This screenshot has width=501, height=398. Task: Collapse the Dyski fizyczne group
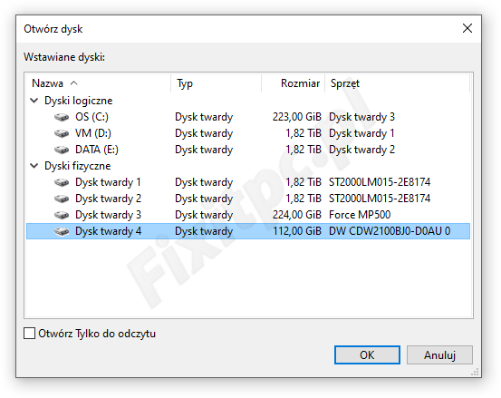click(34, 166)
